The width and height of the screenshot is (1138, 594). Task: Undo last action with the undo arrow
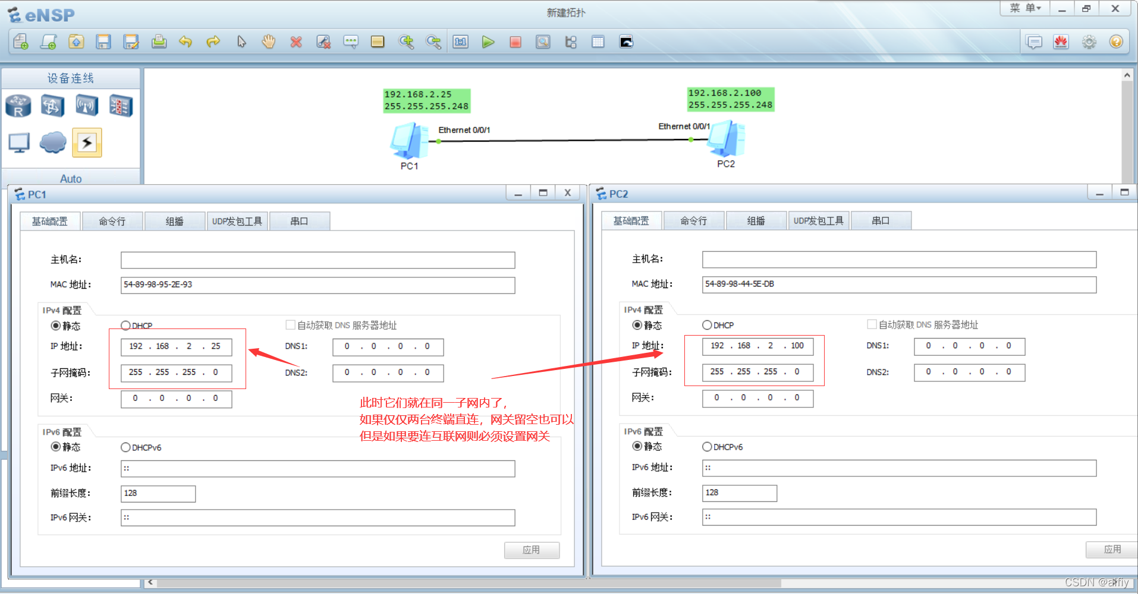tap(186, 42)
